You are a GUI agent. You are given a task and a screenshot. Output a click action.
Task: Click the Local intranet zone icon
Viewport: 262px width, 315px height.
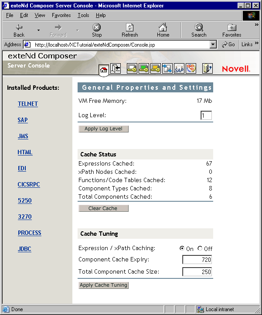(200, 309)
